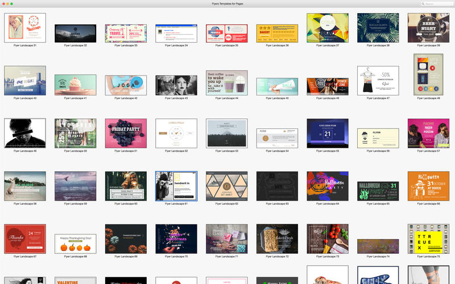The width and height of the screenshot is (455, 284).
Task: Choose Flyer Landscape 42 Joga flyer
Action: tap(126, 86)
